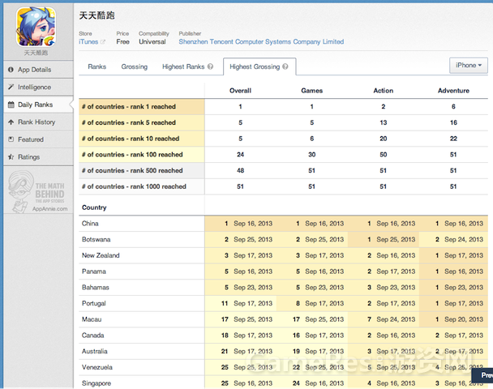The height and width of the screenshot is (389, 493).
Task: Click the Panama country row
Action: tap(283, 271)
